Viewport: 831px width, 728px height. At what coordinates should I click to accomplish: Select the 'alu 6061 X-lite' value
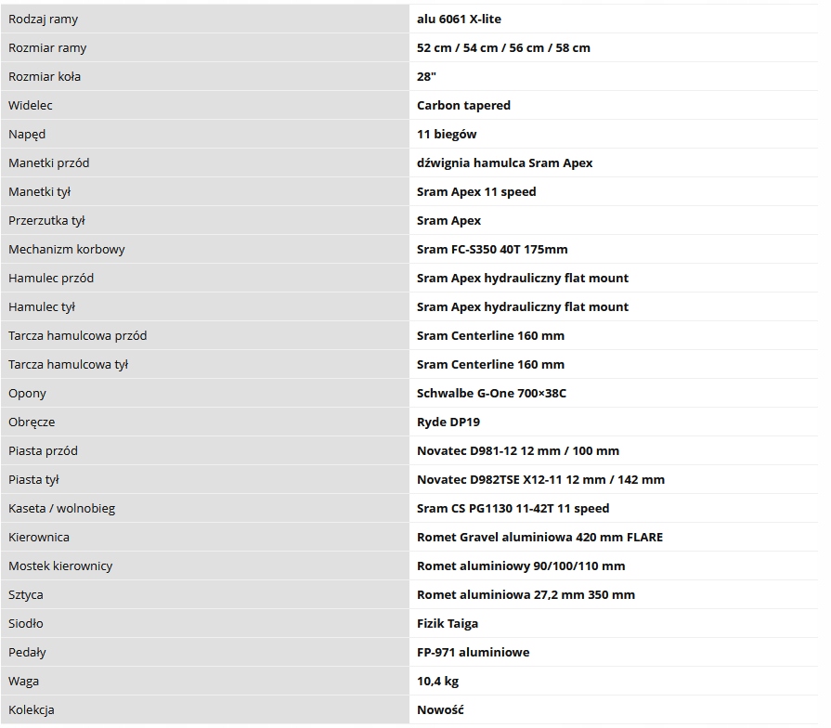[459, 19]
